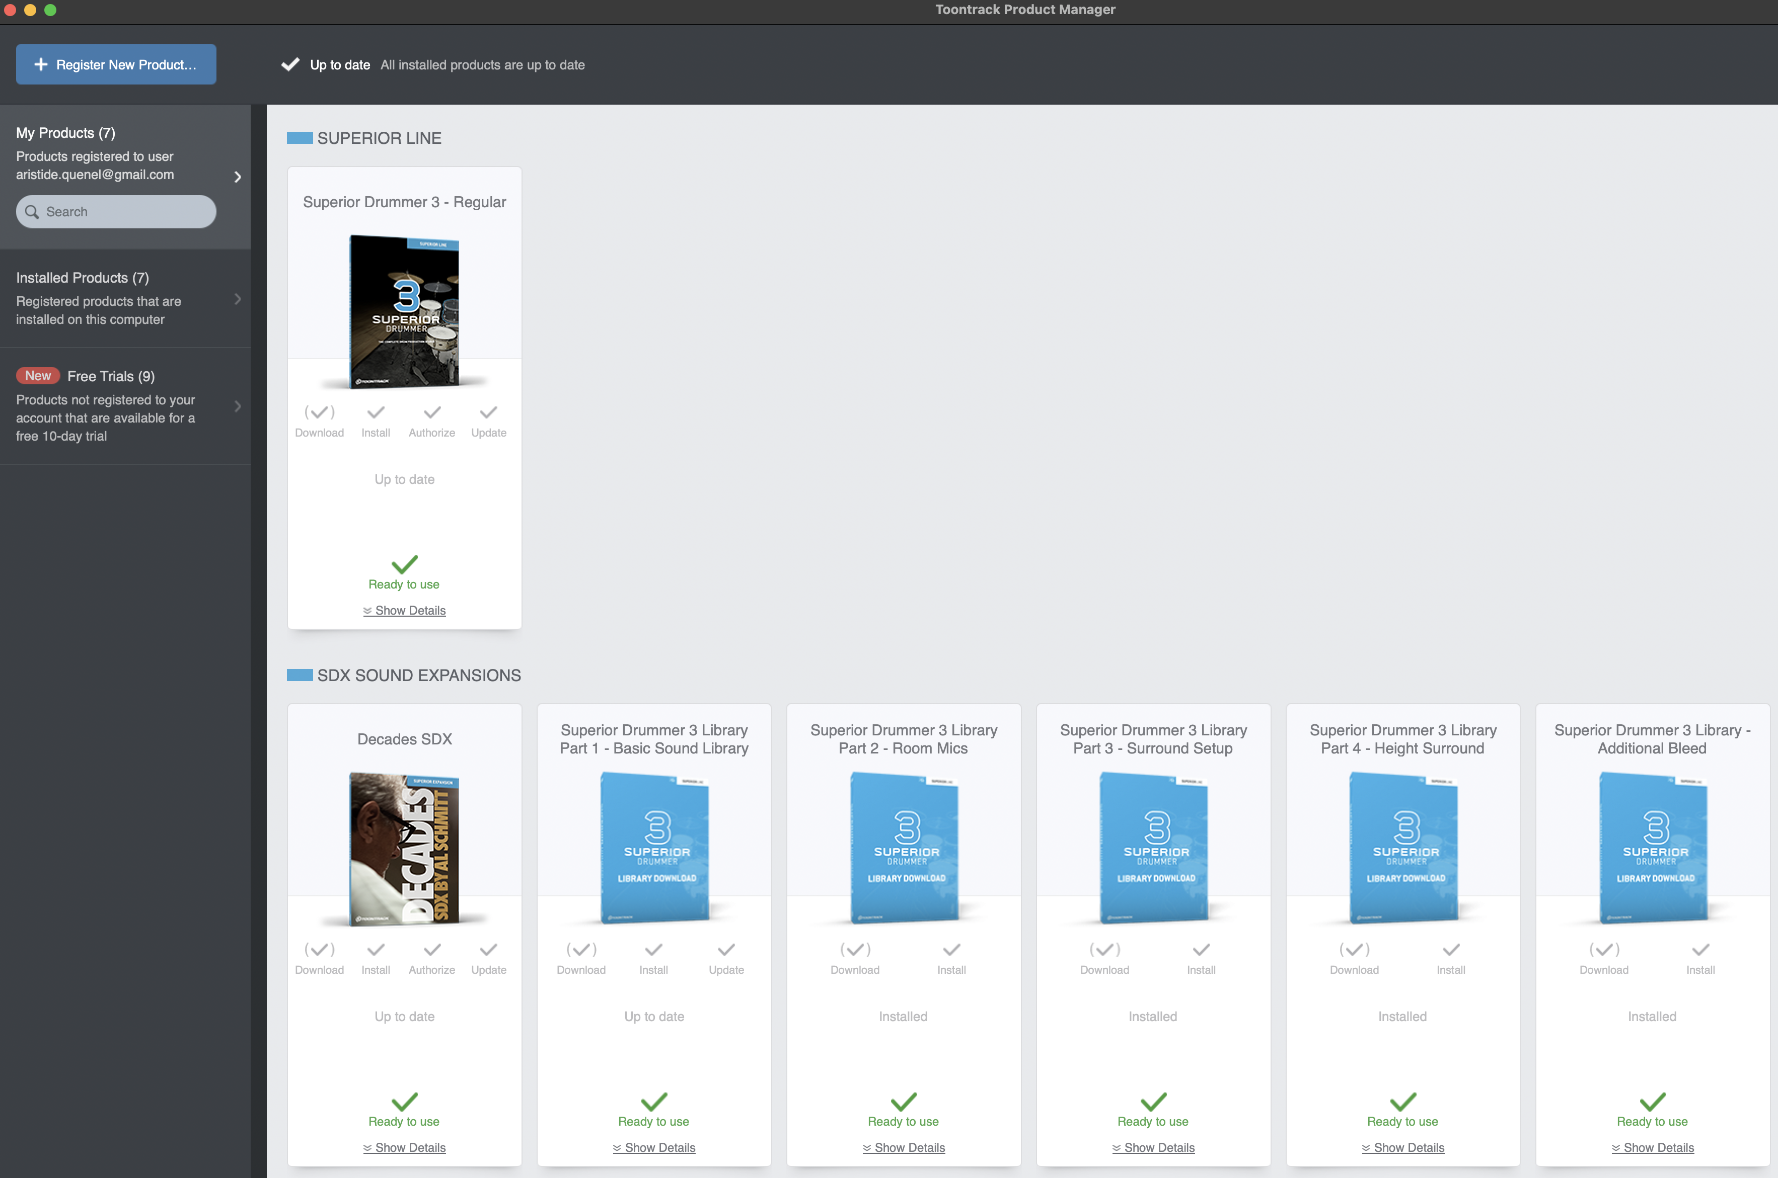This screenshot has height=1178, width=1778.
Task: Open Installed Products section chevron
Action: coord(238,299)
